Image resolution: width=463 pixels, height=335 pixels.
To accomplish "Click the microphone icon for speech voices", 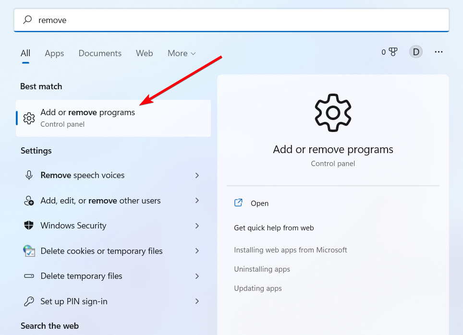I will point(29,176).
